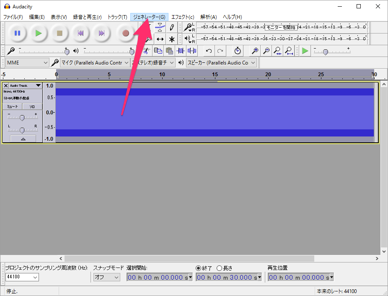Open the Audio Track name dropdown menu

(x=26, y=85)
